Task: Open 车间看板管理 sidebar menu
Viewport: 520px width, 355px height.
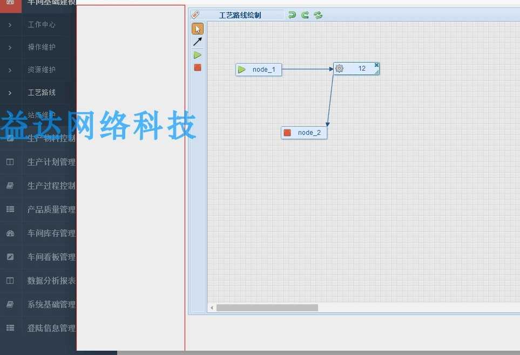Action: point(52,257)
